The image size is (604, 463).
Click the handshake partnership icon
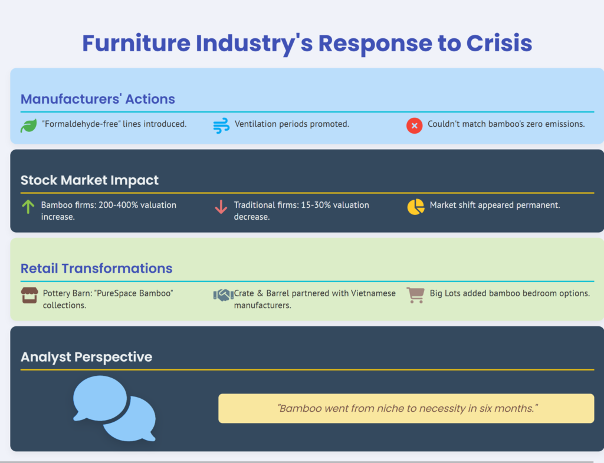pyautogui.click(x=222, y=295)
